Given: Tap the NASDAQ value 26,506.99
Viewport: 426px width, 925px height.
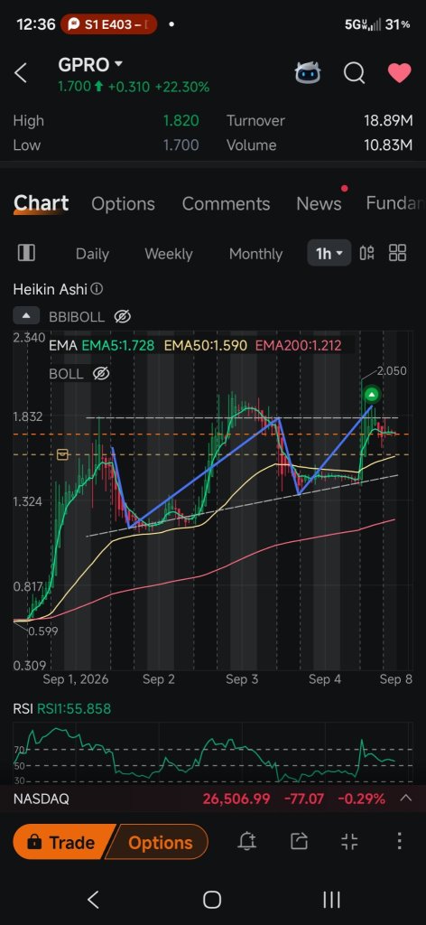Looking at the screenshot, I should coord(236,799).
